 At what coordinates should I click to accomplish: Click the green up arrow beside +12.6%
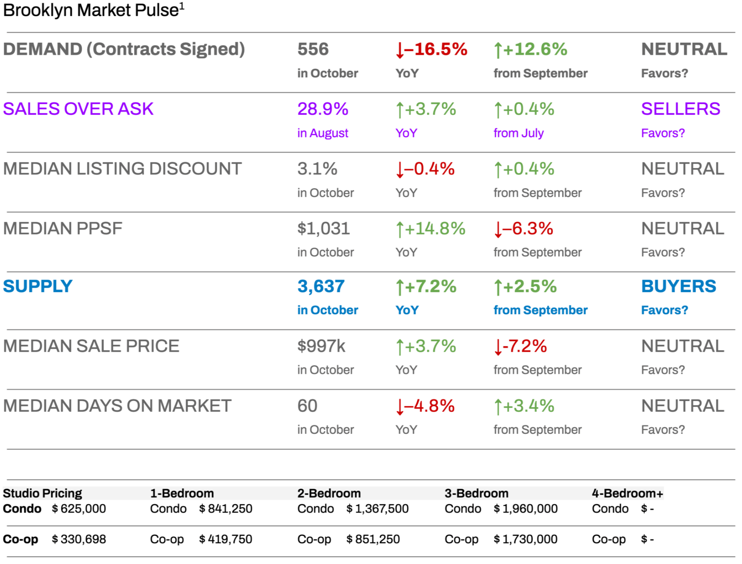(498, 51)
